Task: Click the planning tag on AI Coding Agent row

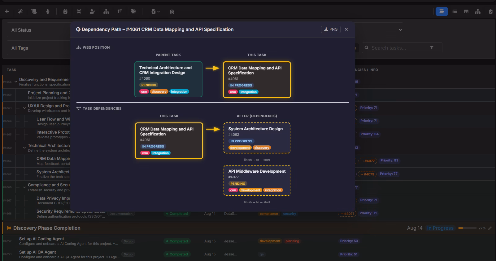Action: (x=292, y=241)
